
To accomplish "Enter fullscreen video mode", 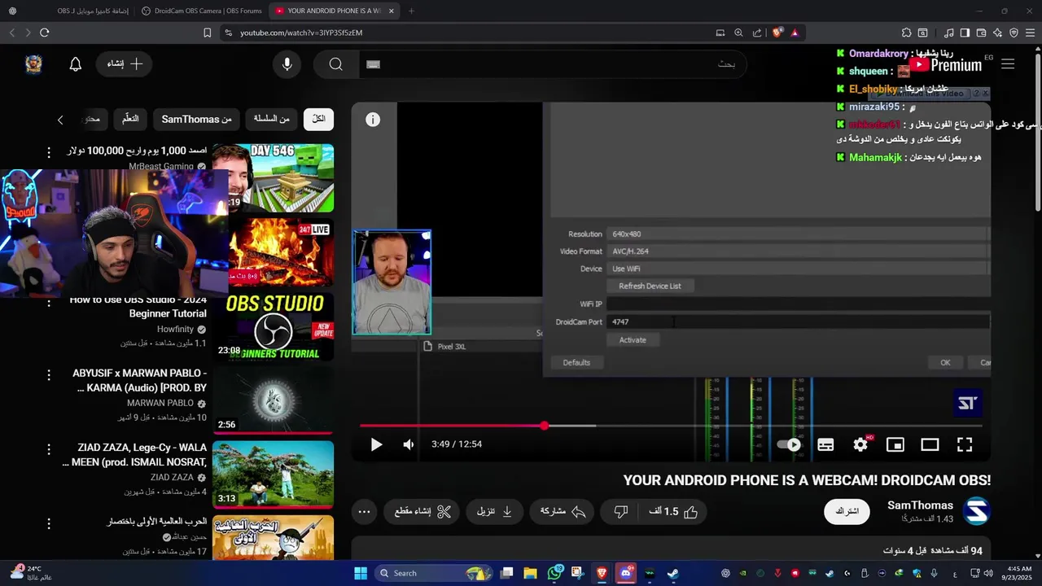I will pos(965,444).
